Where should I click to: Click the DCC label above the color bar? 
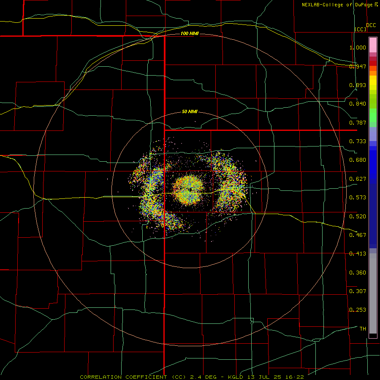pyautogui.click(x=371, y=25)
